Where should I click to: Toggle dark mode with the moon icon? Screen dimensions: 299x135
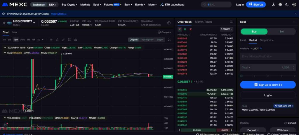click(x=287, y=5)
